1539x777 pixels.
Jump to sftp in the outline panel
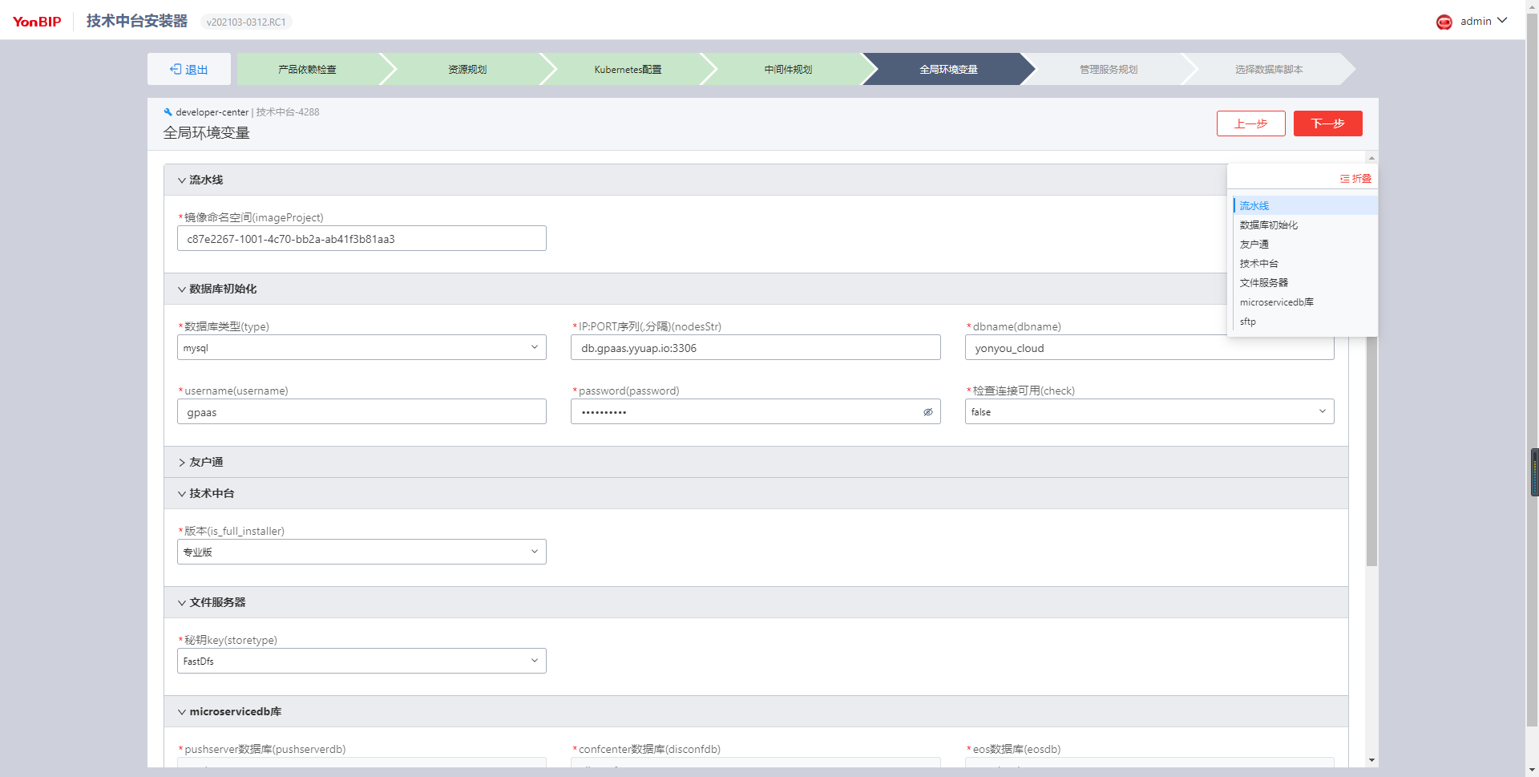(x=1248, y=322)
